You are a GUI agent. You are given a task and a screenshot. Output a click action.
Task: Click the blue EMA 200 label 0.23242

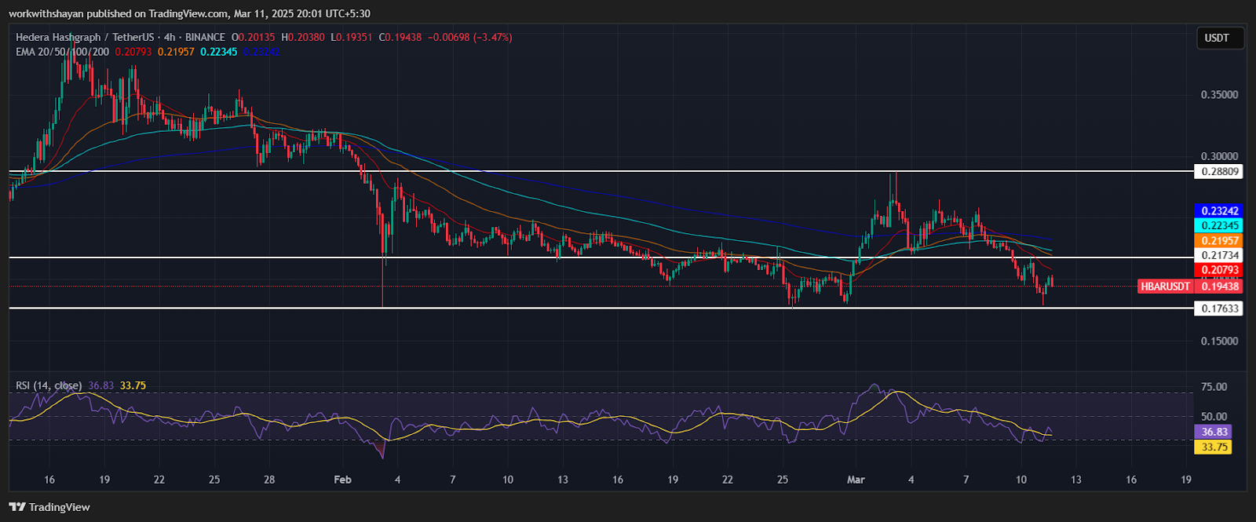pyautogui.click(x=1218, y=211)
